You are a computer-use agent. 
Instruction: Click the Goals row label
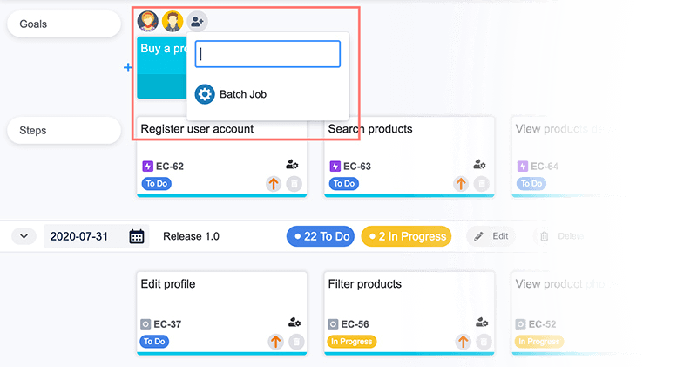(x=64, y=24)
